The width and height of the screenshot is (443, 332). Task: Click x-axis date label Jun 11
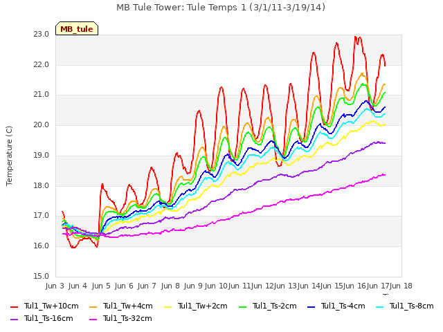coord(239,286)
